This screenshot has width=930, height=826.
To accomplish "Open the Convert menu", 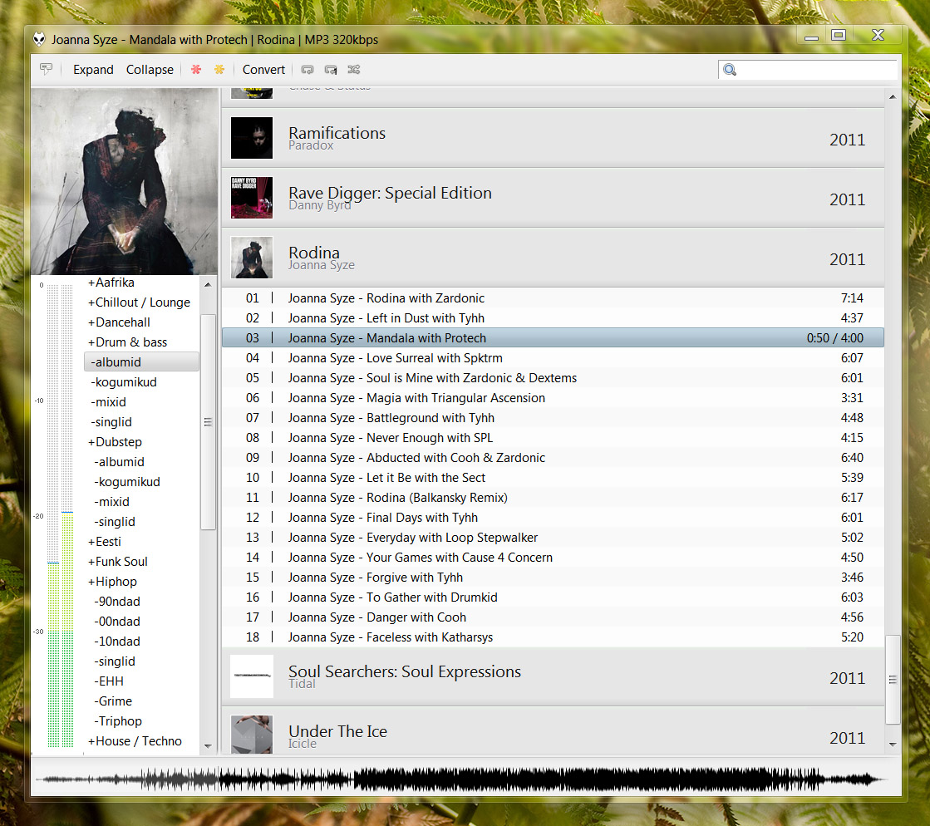I will (263, 70).
